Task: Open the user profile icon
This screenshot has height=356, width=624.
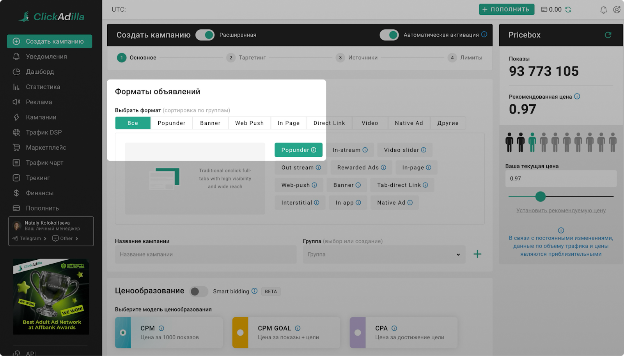Action: (617, 10)
